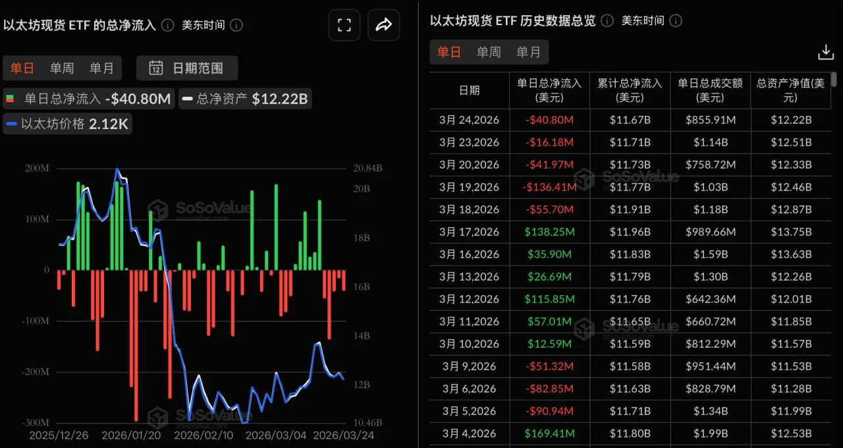
Task: Click 单日总成交额 column header
Action: point(710,90)
